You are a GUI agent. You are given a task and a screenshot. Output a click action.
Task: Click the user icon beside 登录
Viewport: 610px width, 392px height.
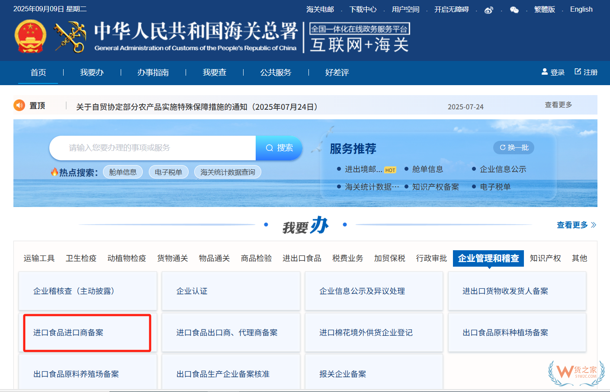[x=545, y=72]
